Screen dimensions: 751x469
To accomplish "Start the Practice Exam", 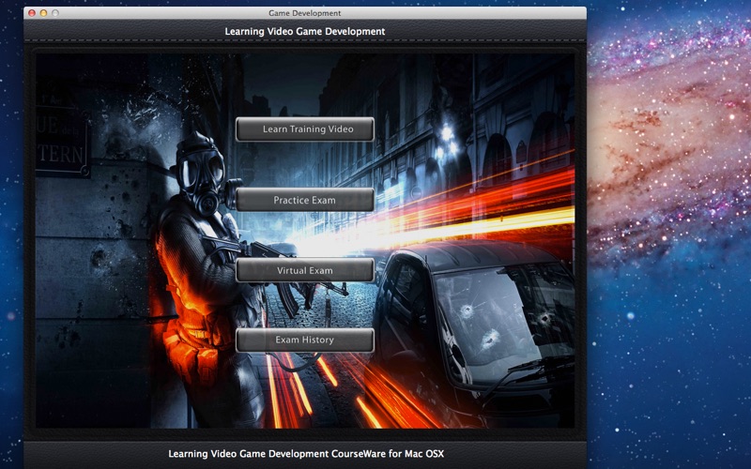I will (304, 200).
